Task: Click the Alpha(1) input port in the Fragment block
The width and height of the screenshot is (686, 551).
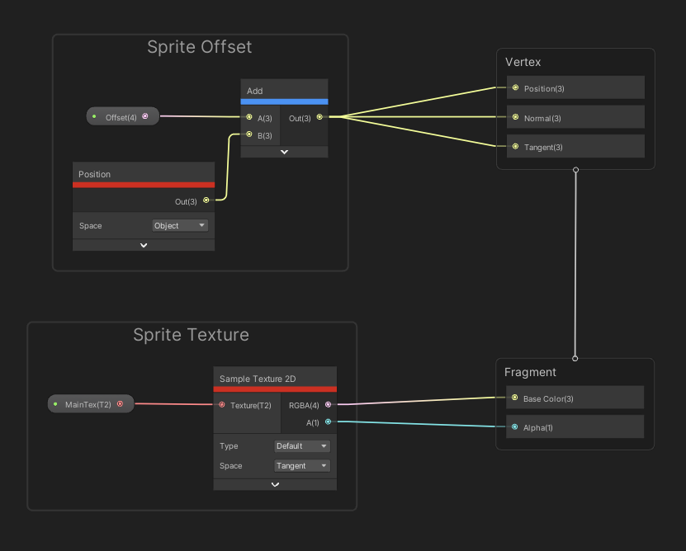Action: pos(516,426)
